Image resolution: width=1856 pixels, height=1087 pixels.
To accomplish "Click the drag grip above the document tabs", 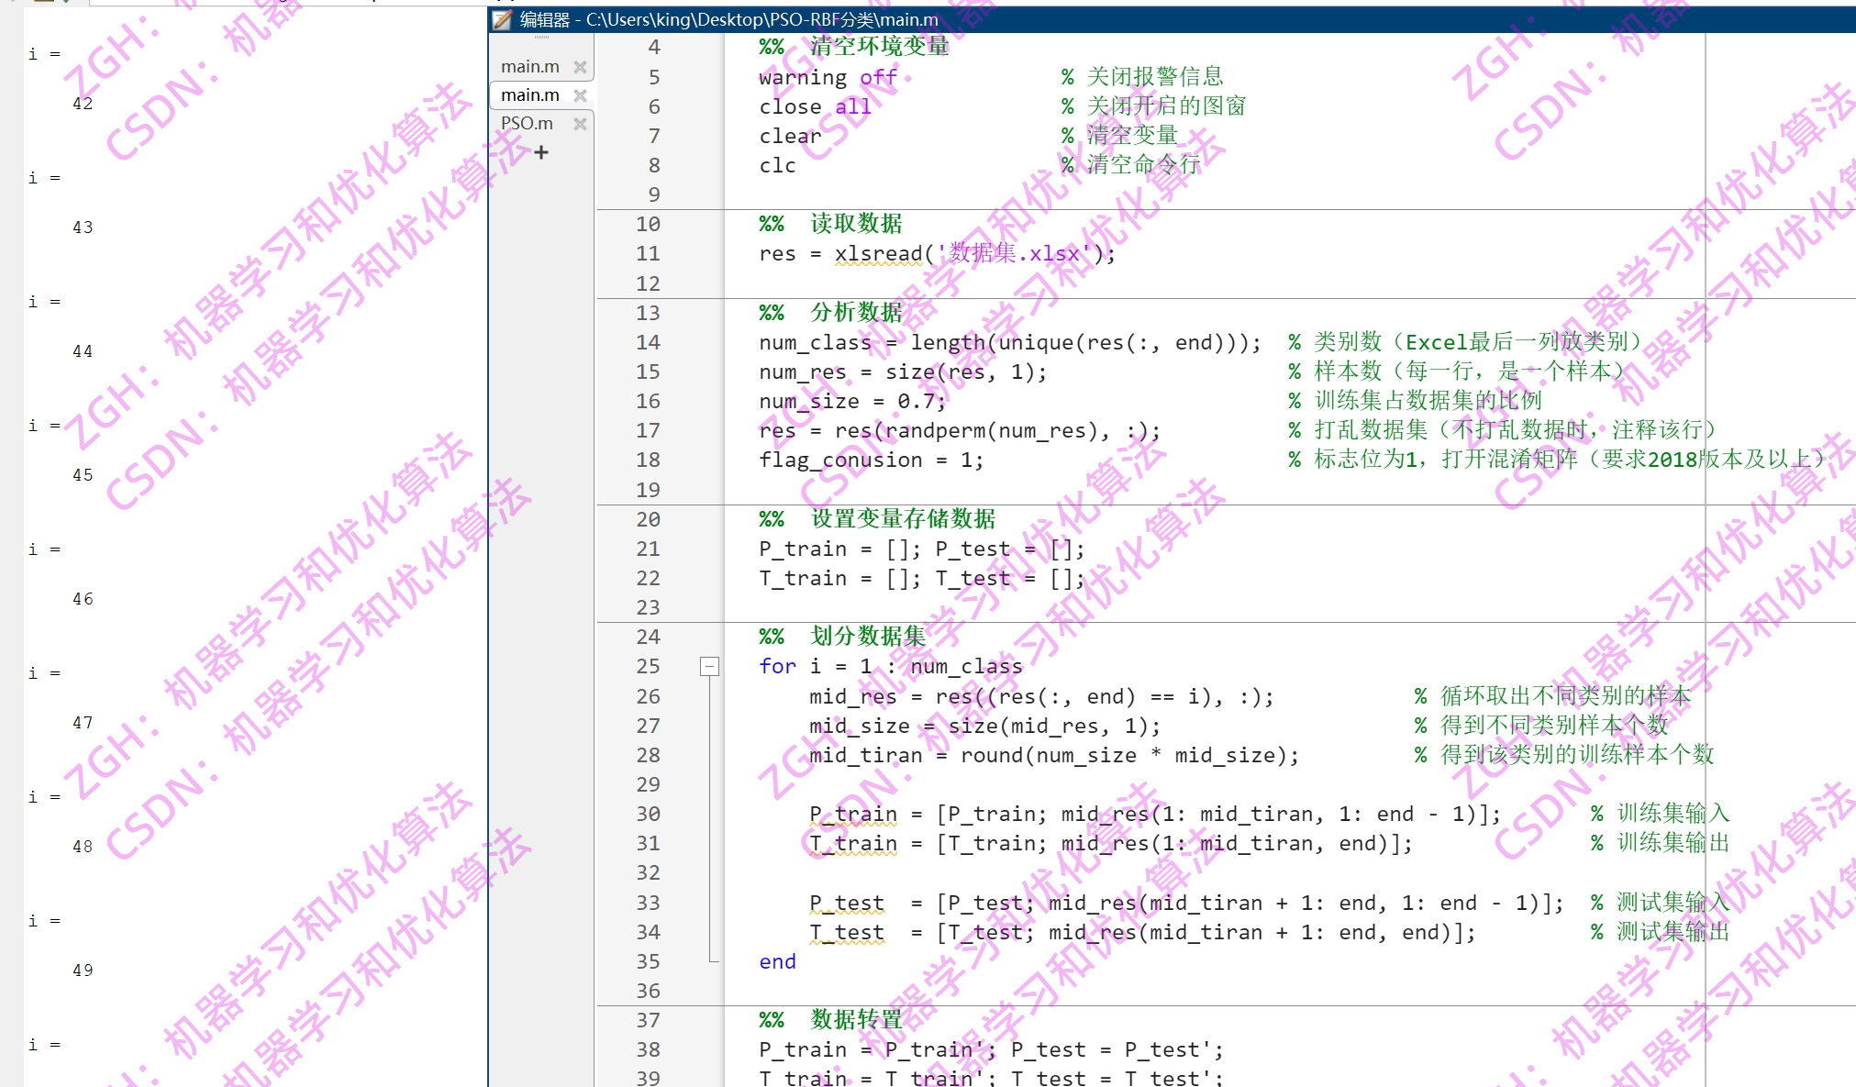I will click(x=541, y=38).
